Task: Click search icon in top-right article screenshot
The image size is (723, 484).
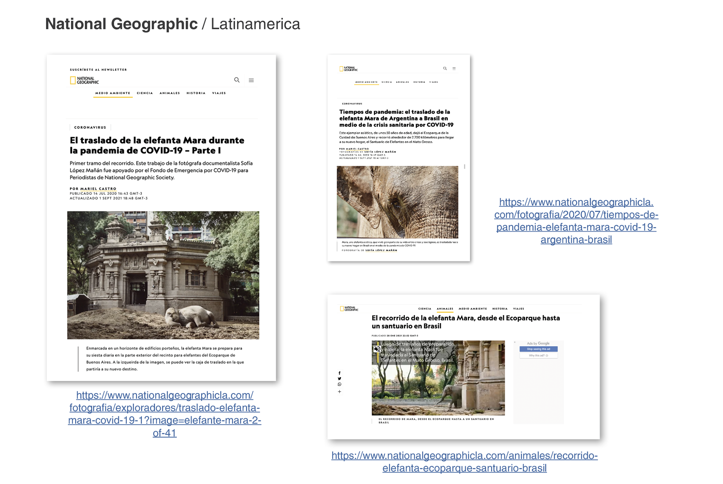Action: coord(445,69)
